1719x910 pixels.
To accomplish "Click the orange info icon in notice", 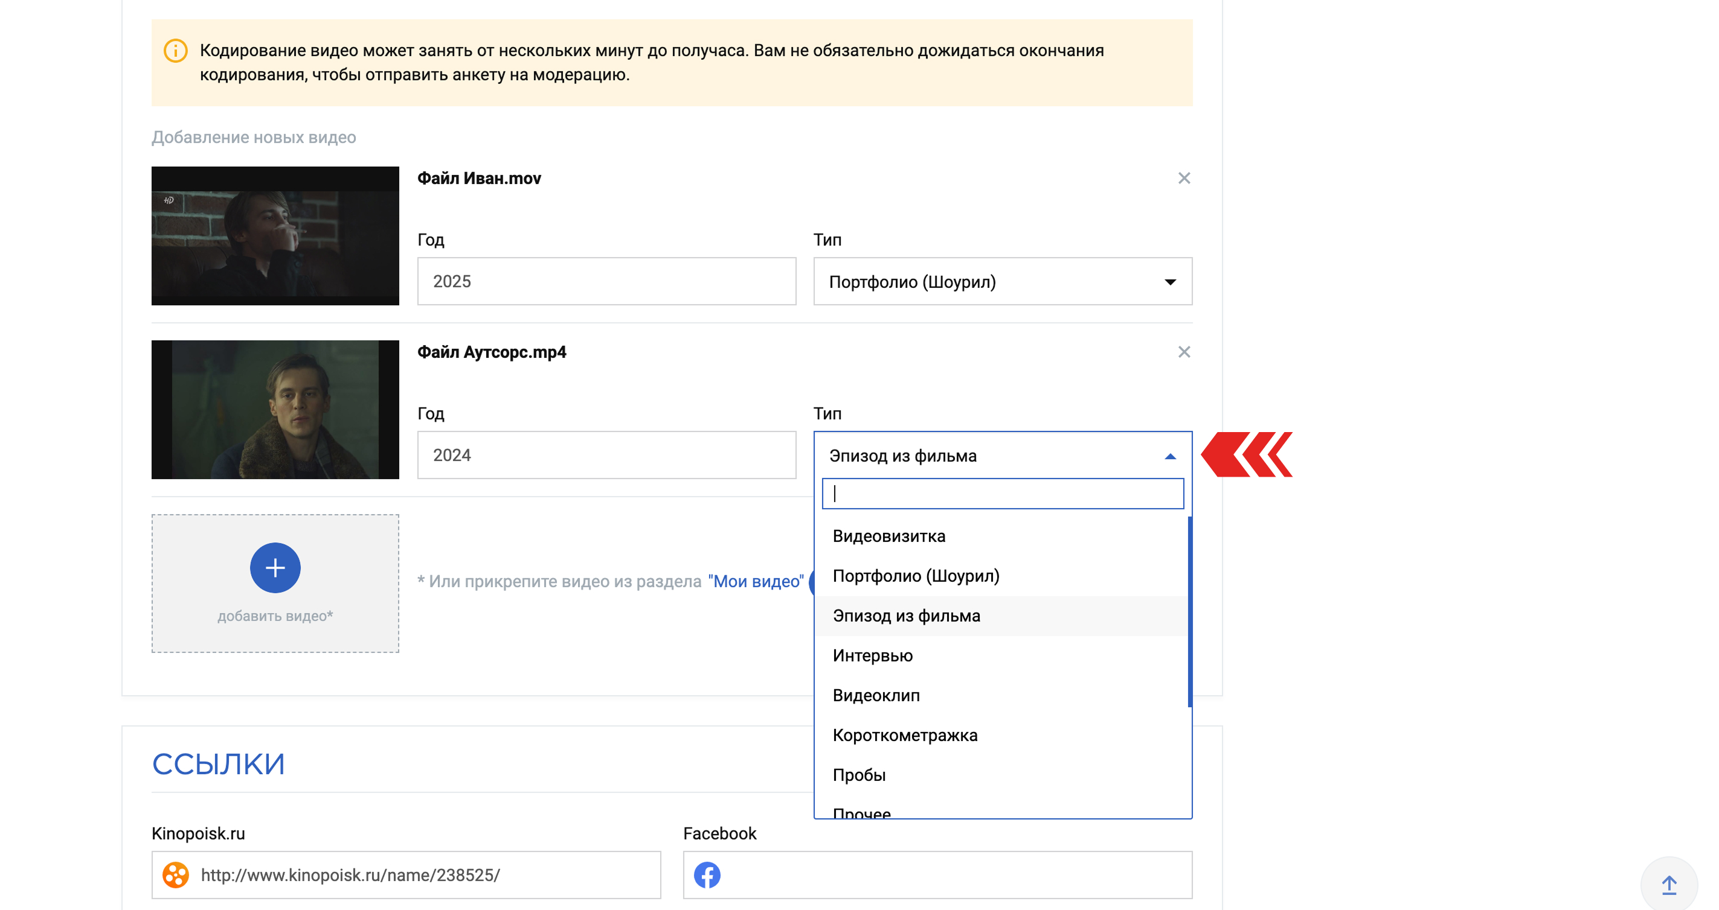I will pyautogui.click(x=176, y=51).
